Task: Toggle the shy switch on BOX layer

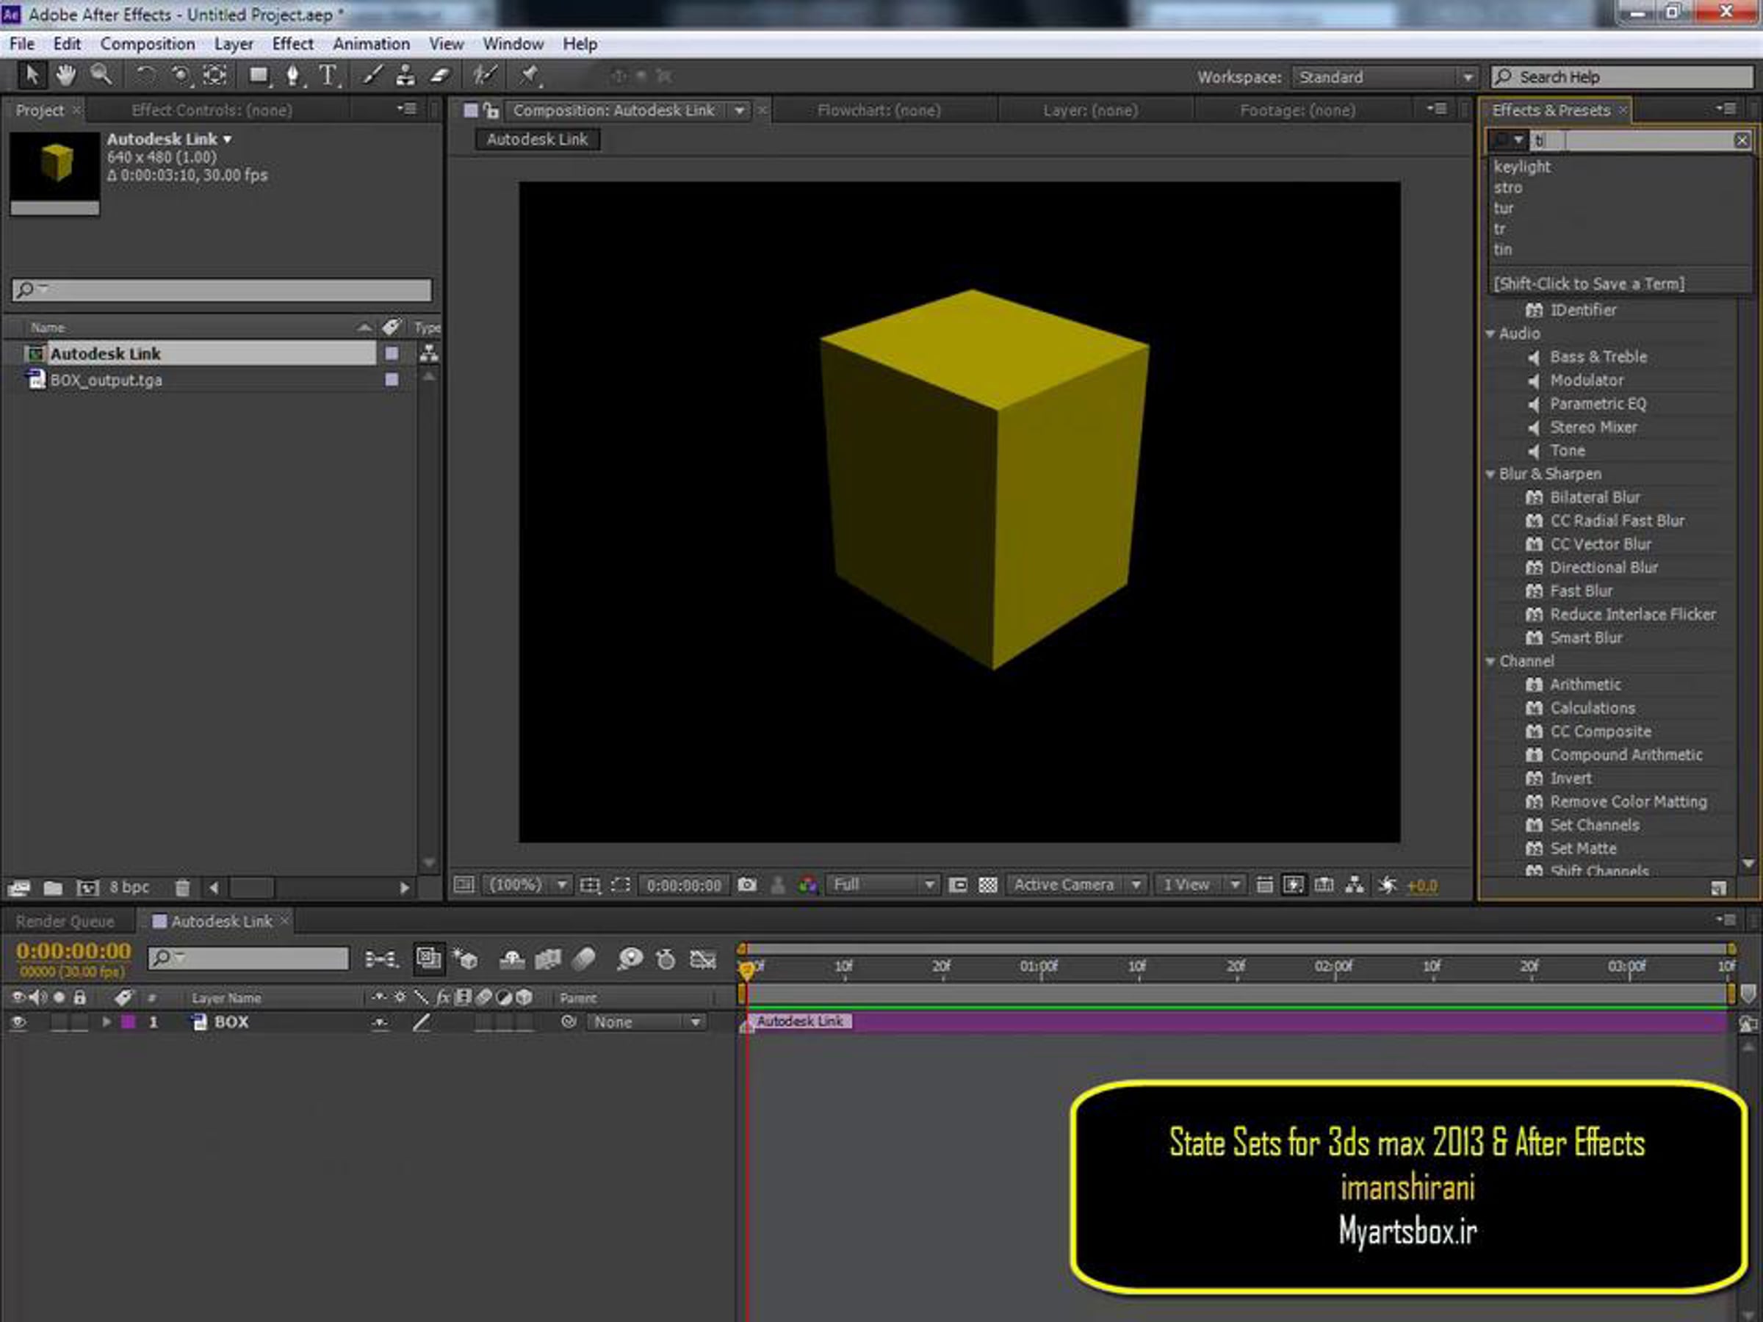Action: 381,1022
